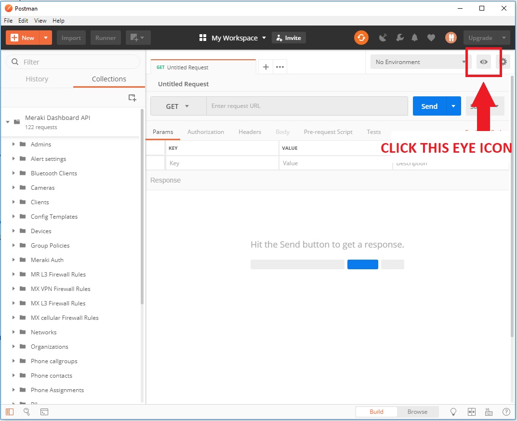Switch to the History tab
Viewport: 517px width, 421px height.
coord(37,79)
